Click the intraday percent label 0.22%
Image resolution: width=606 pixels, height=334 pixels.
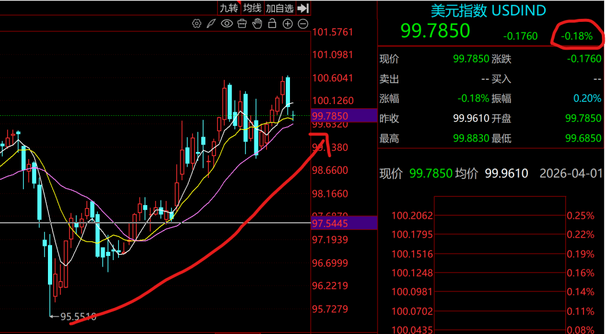point(581,235)
